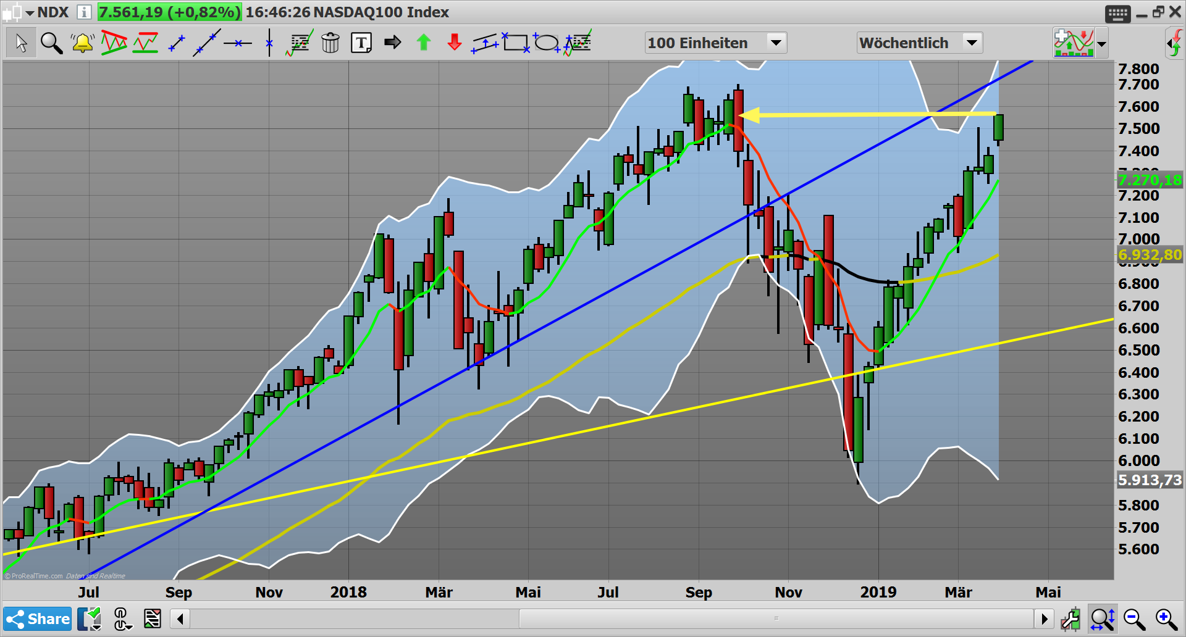Create a price alert with the bell
This screenshot has width=1186, height=637.
pos(82,43)
